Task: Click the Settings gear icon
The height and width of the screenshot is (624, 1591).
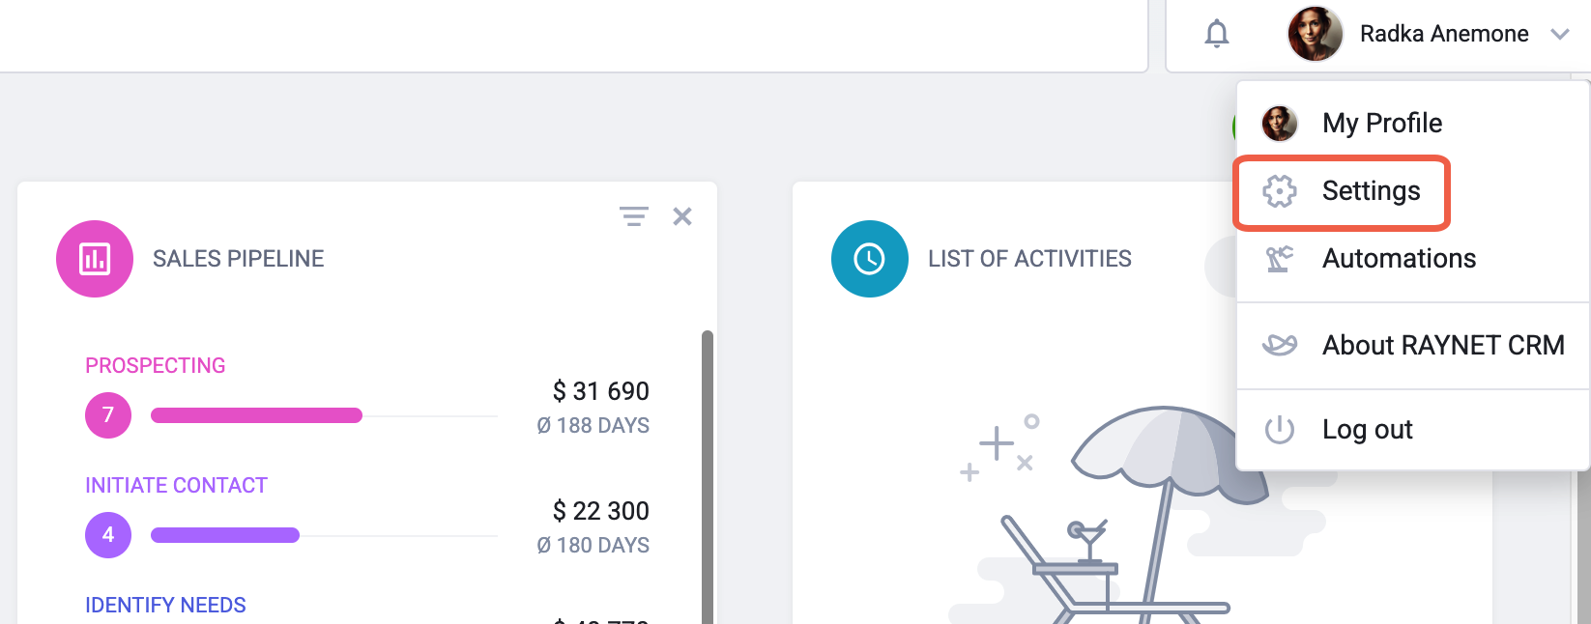Action: [1280, 191]
